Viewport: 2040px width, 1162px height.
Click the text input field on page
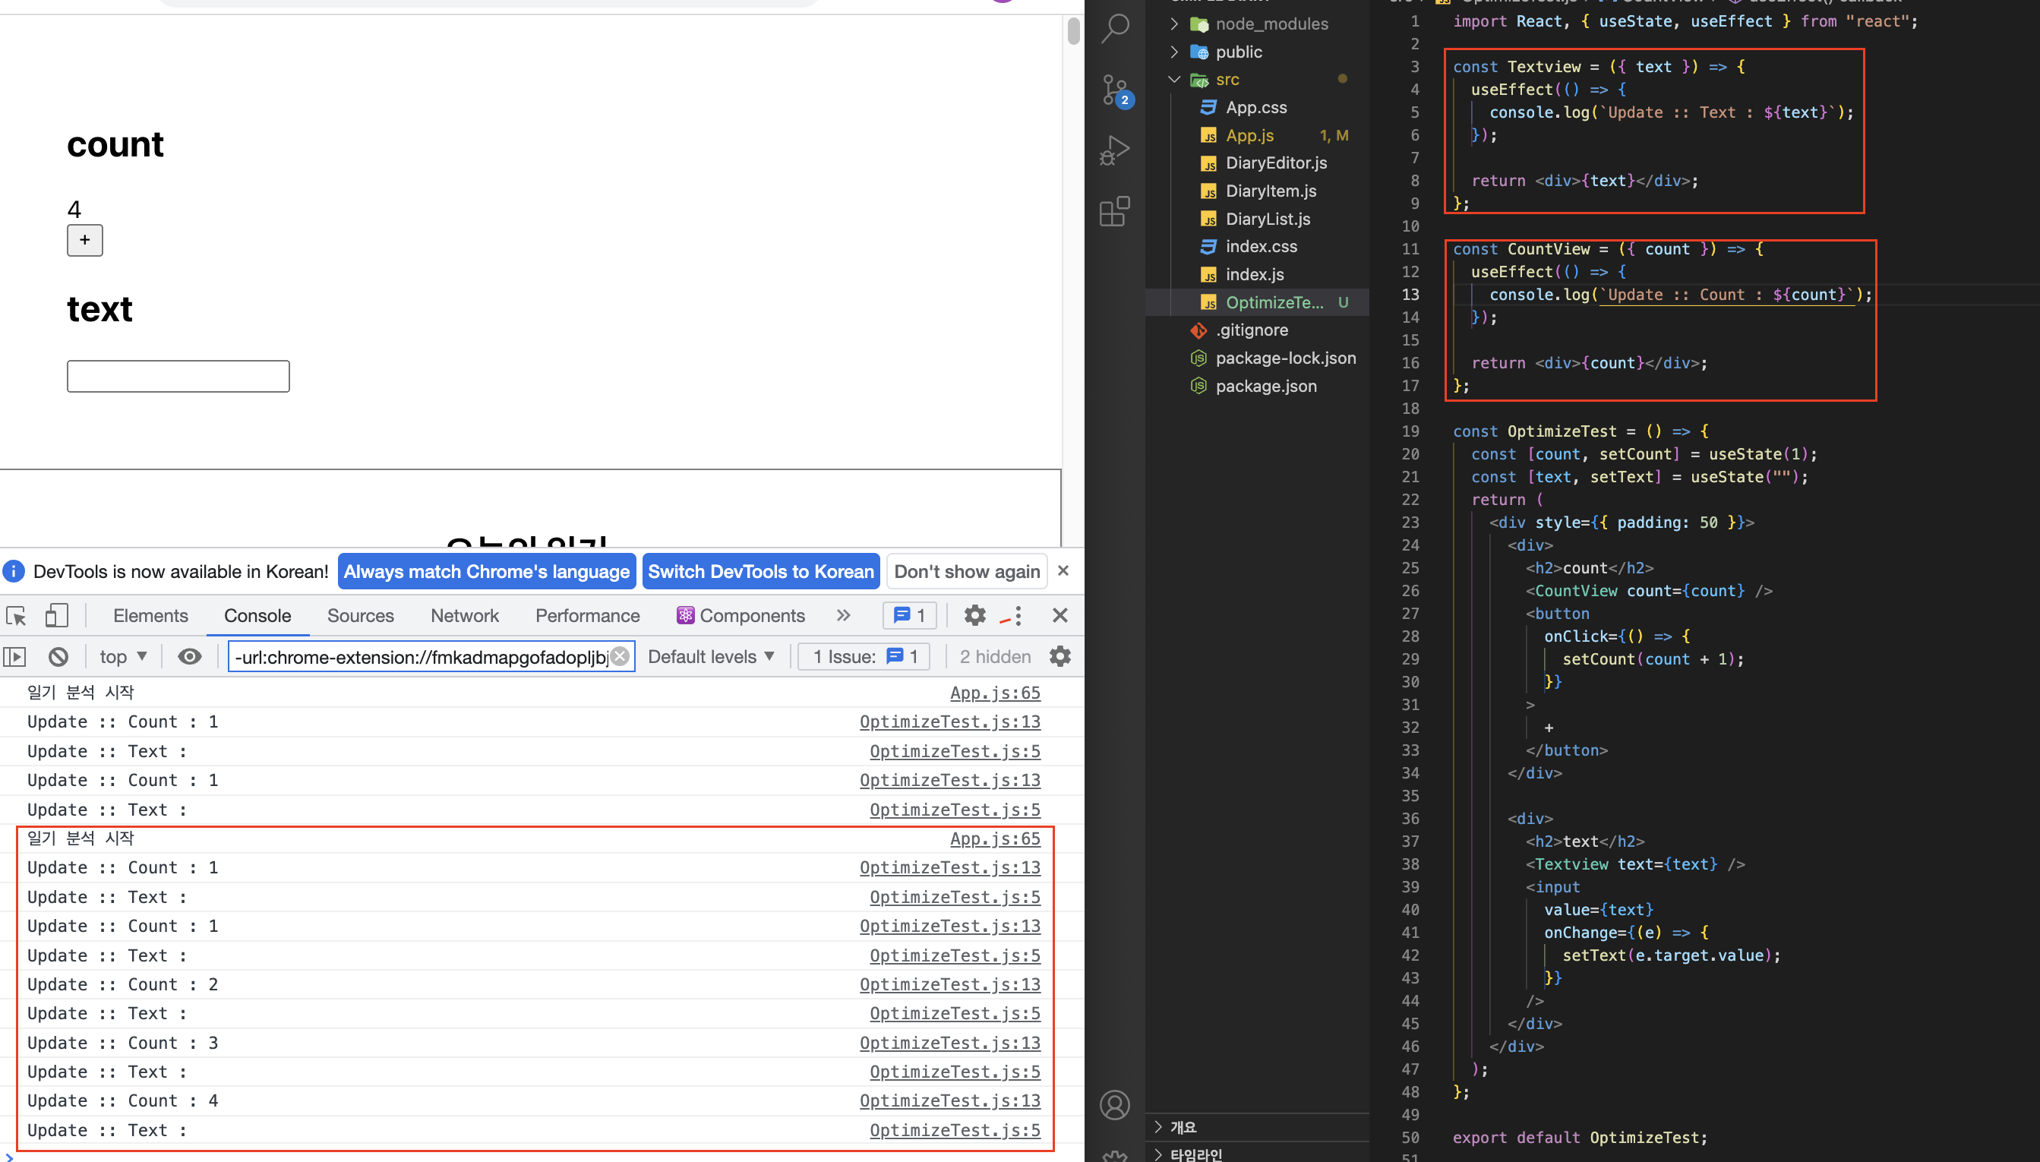(178, 376)
